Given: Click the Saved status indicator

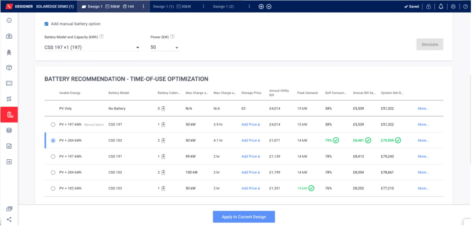Looking at the screenshot, I should [411, 7].
